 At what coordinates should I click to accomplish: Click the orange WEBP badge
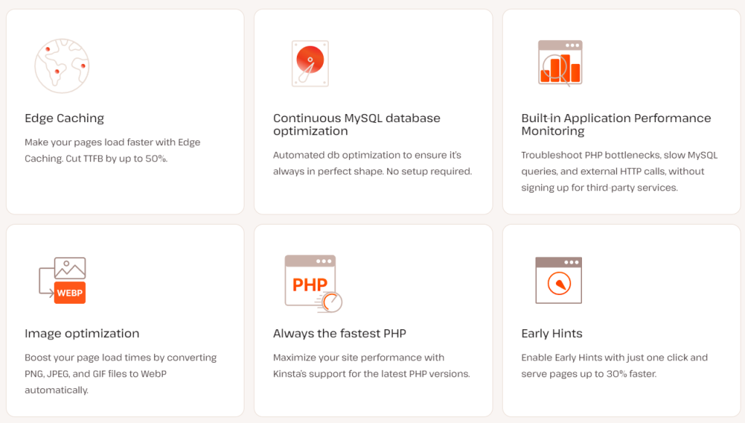71,292
